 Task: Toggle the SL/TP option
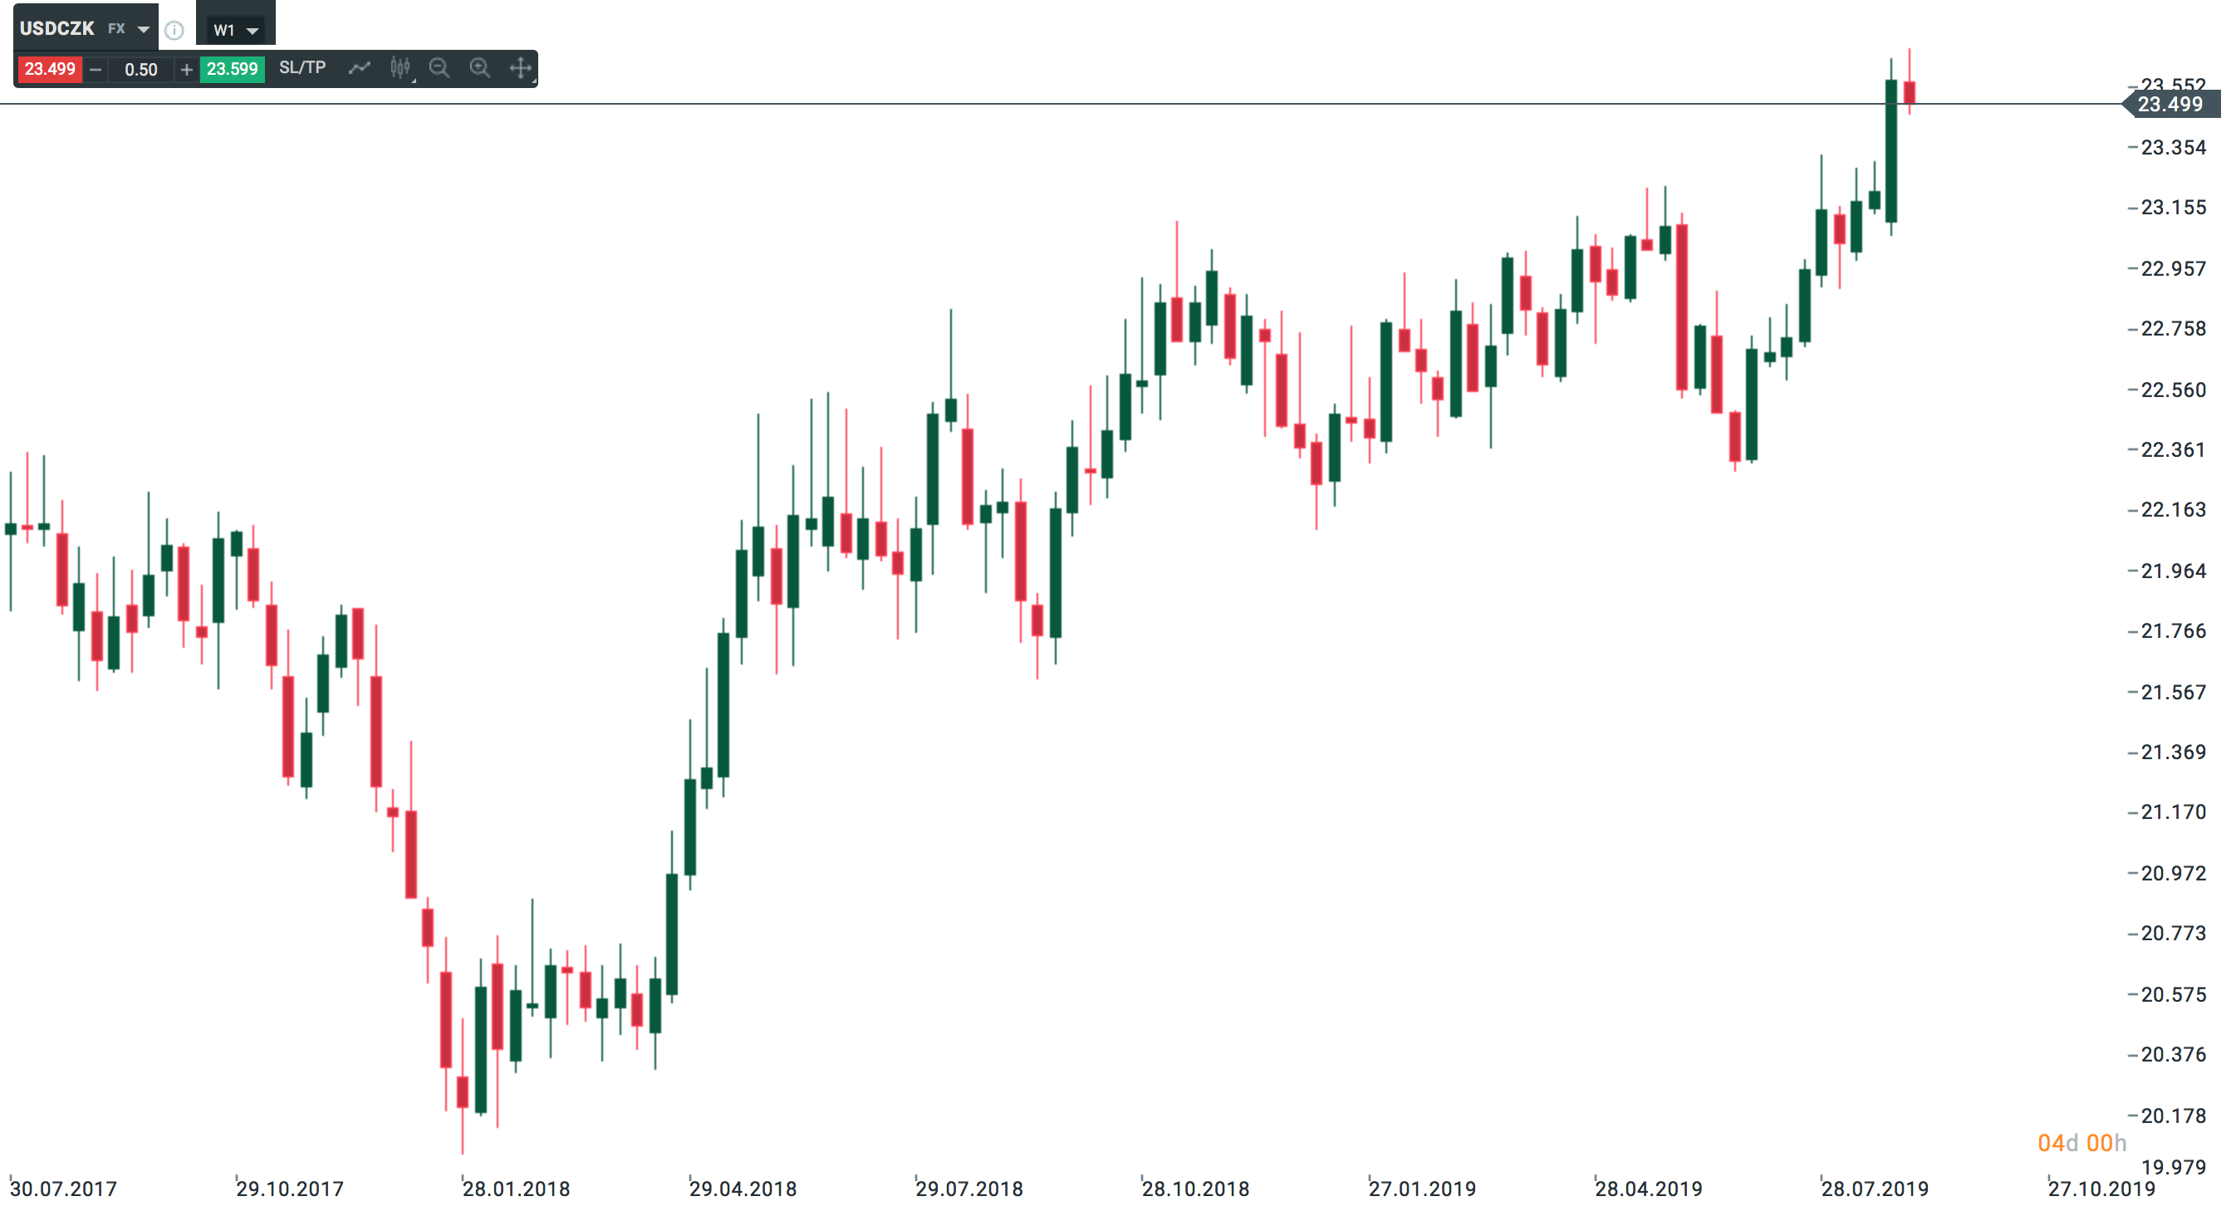point(302,68)
